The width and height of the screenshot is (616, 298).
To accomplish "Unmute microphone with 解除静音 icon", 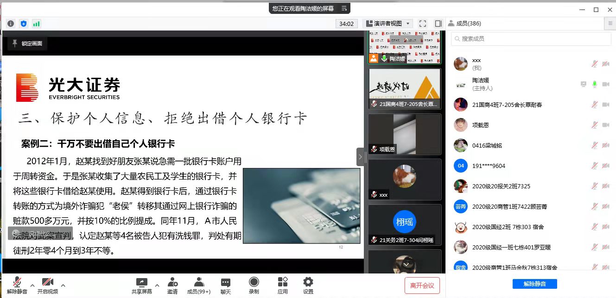I will click(x=17, y=282).
